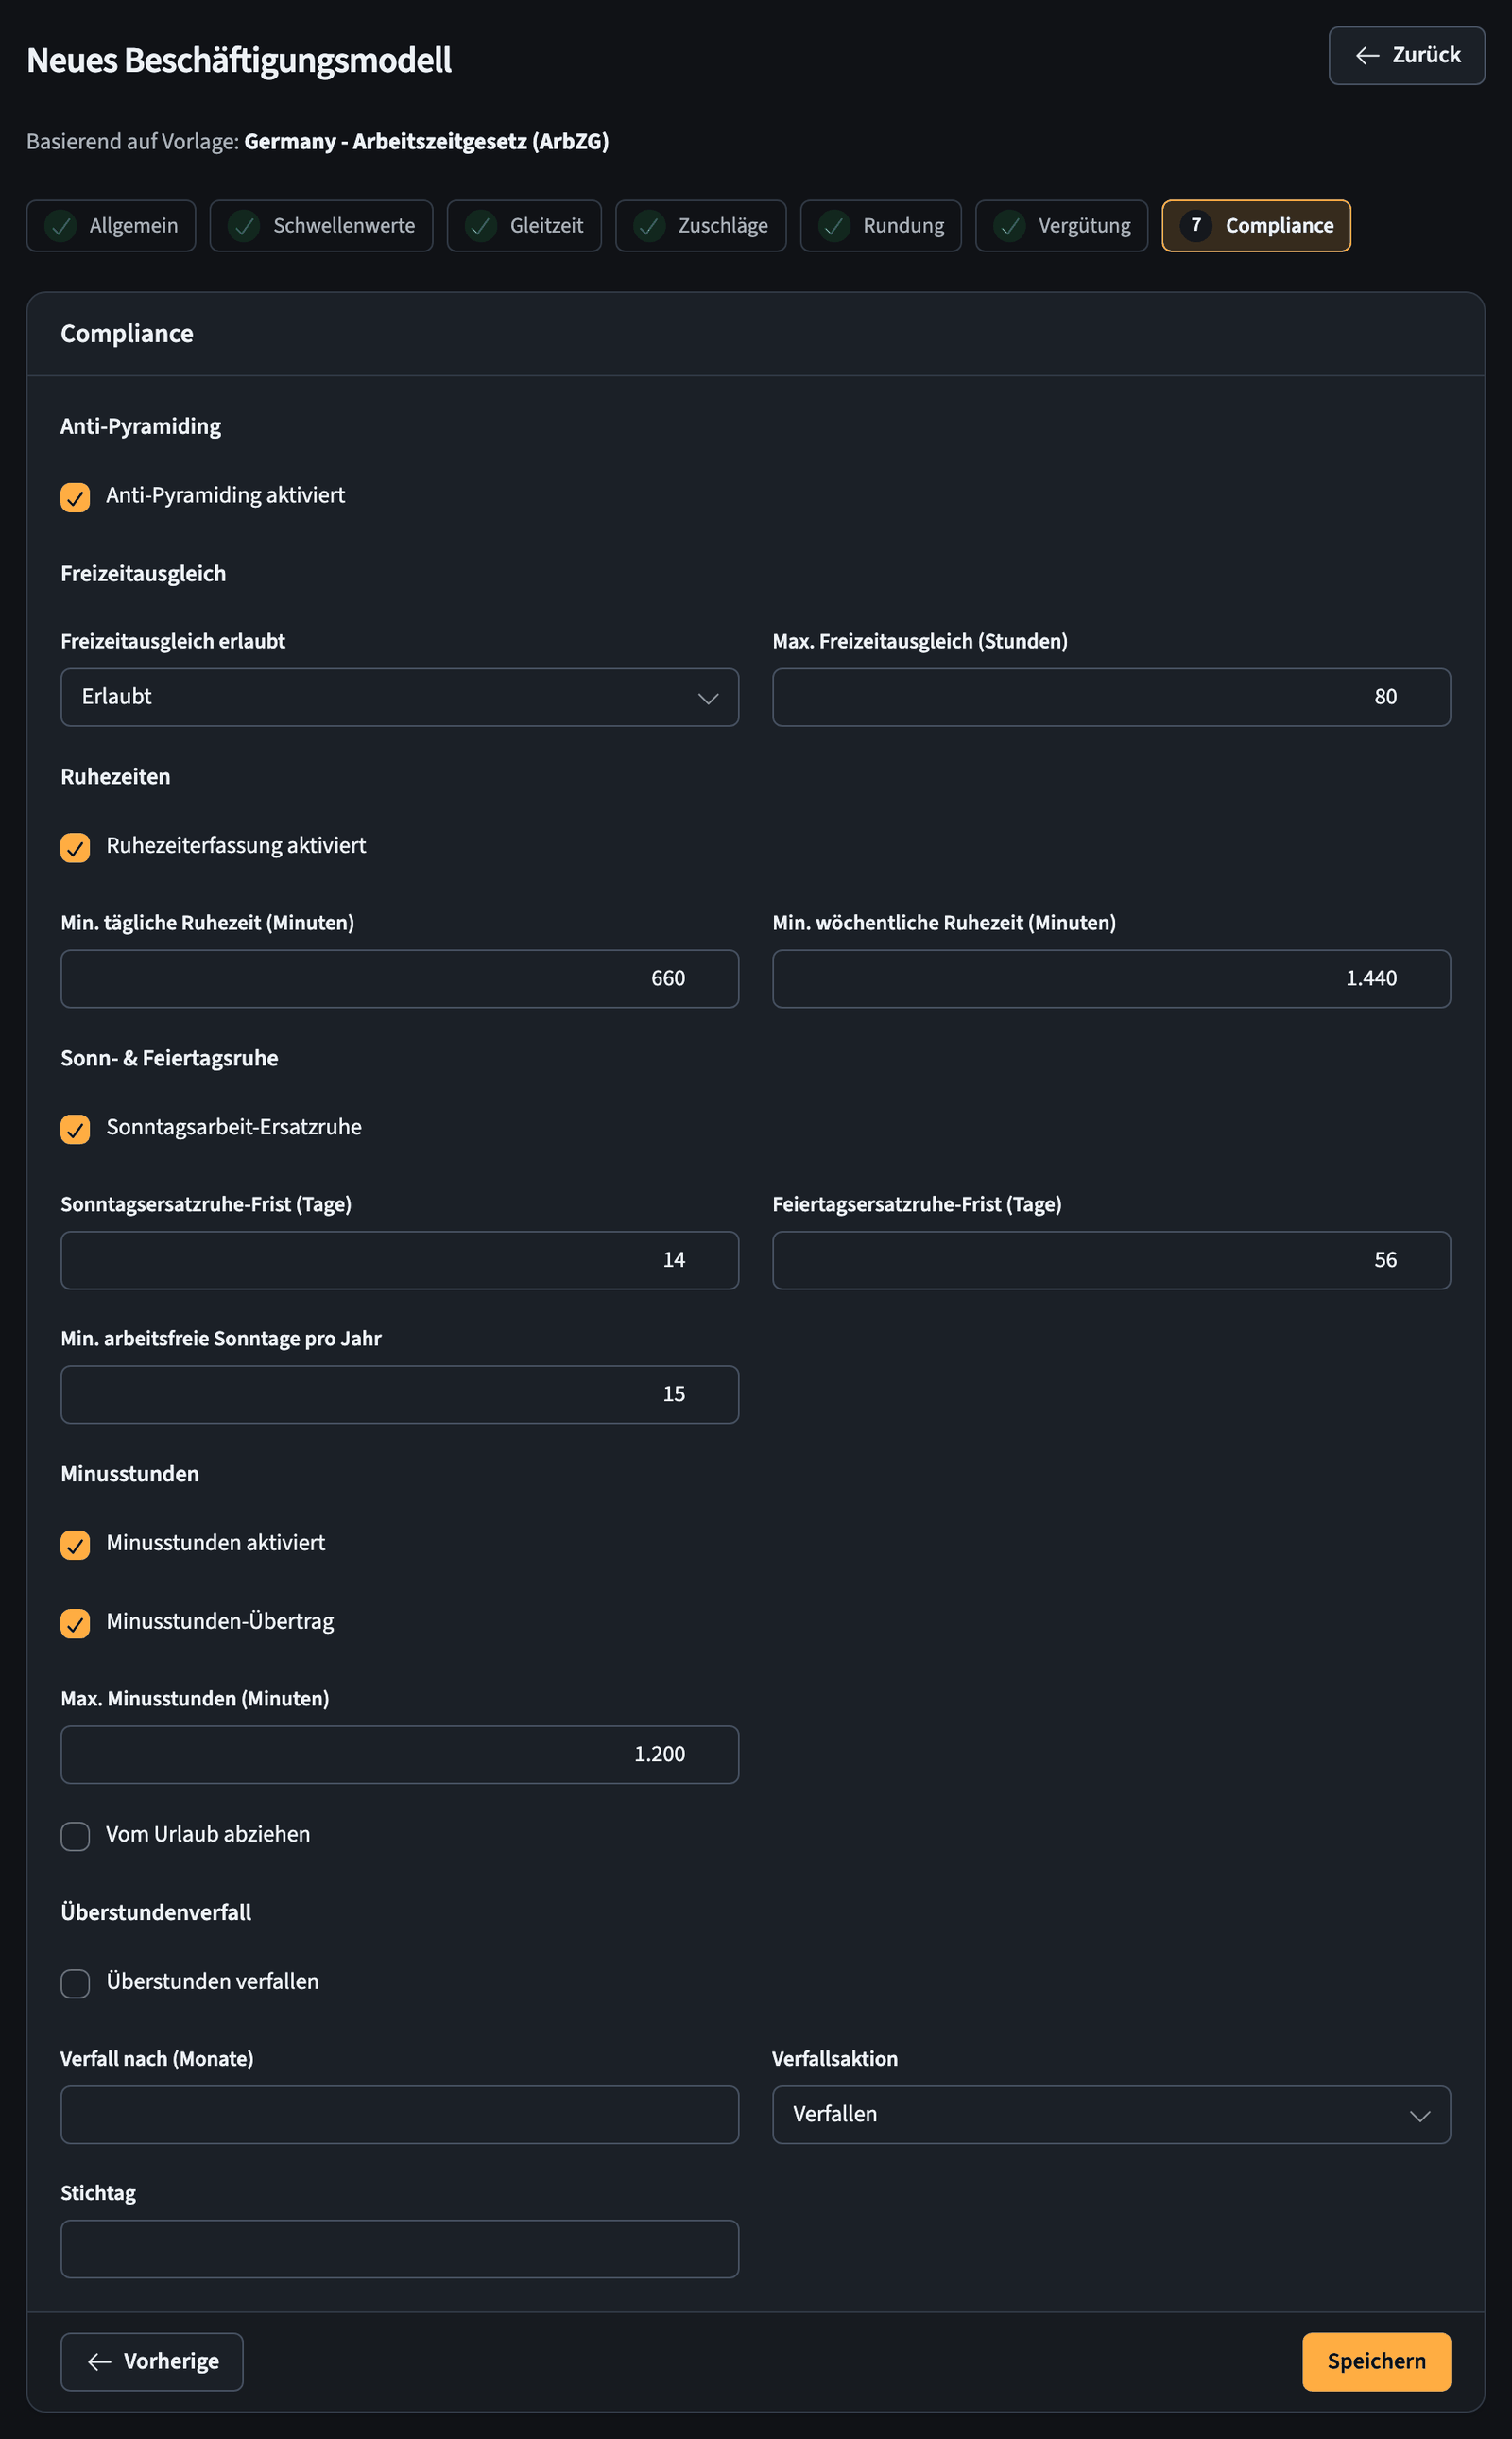This screenshot has height=2439, width=1512.
Task: Click the checkmark icon on Gleitzeit step
Action: 481,226
